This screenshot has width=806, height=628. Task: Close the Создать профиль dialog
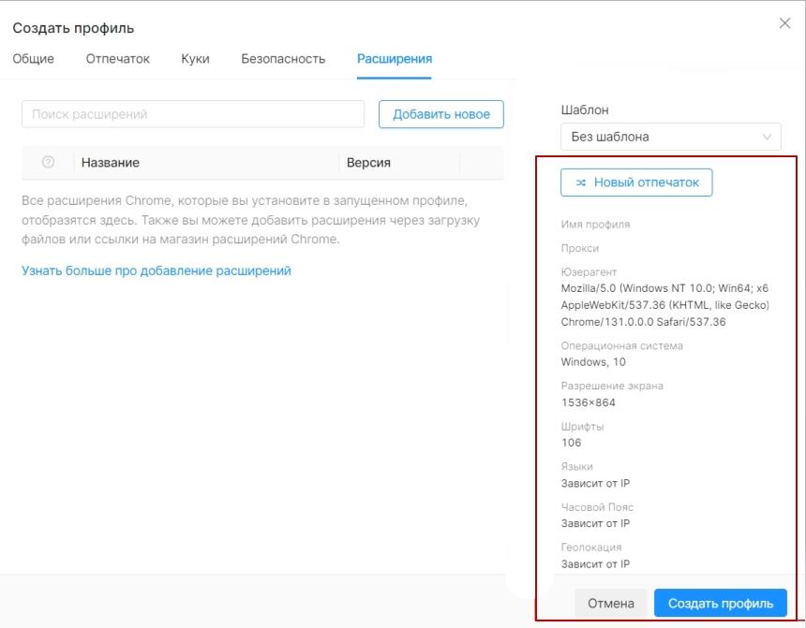784,23
